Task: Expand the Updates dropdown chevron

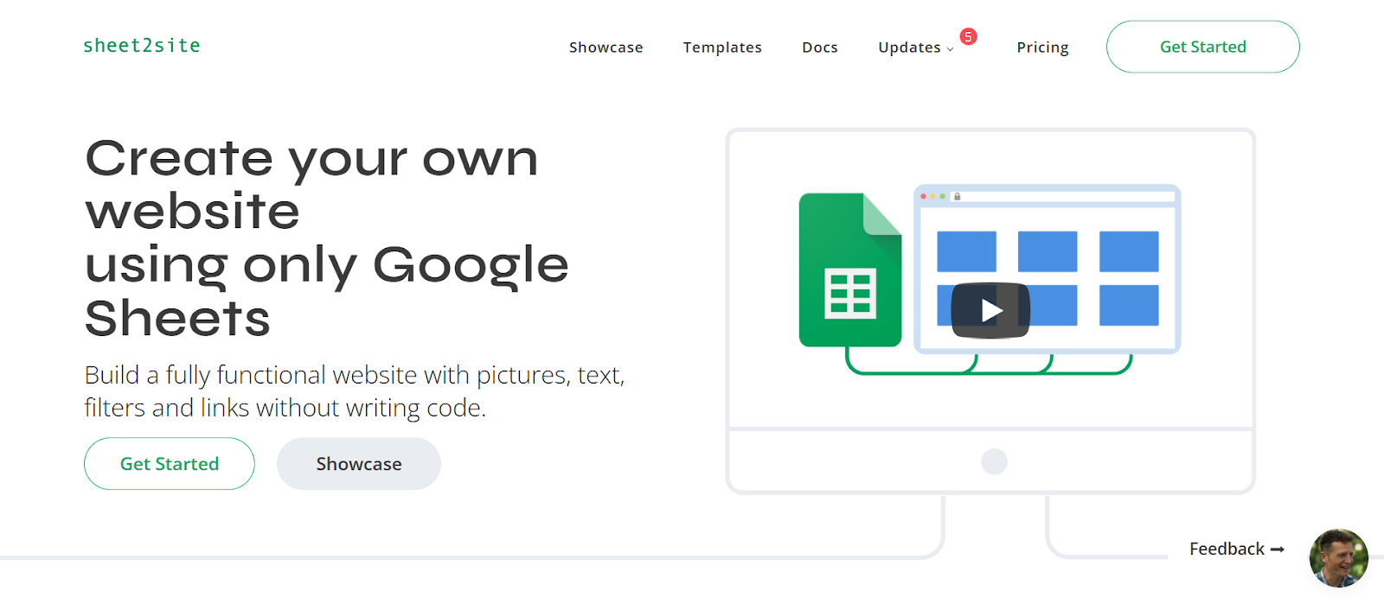Action: point(950,49)
